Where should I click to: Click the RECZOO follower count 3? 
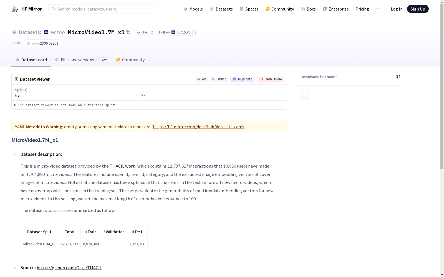click(195, 32)
